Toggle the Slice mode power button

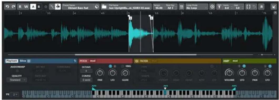point(29,61)
